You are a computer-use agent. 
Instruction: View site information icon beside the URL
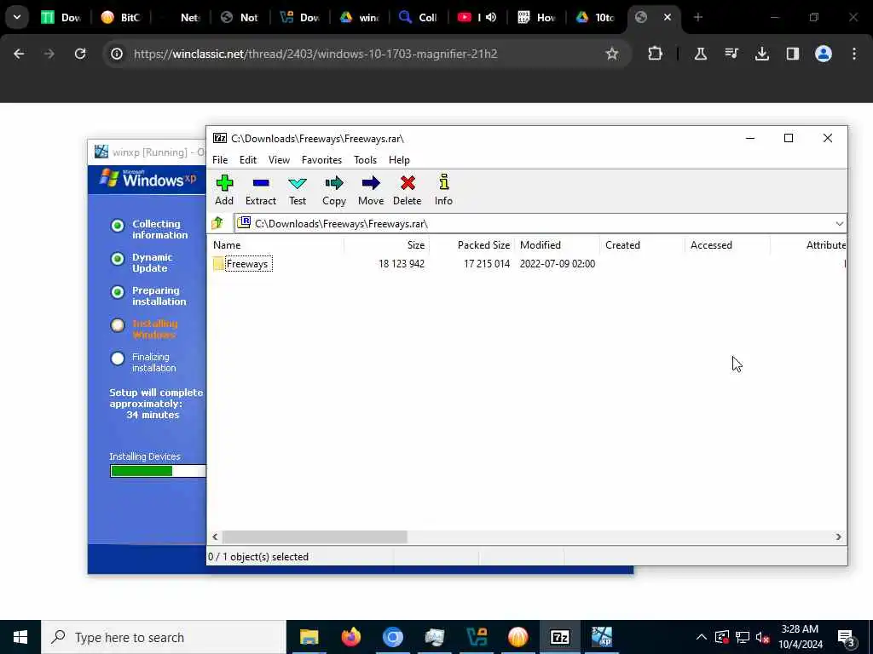click(x=116, y=54)
